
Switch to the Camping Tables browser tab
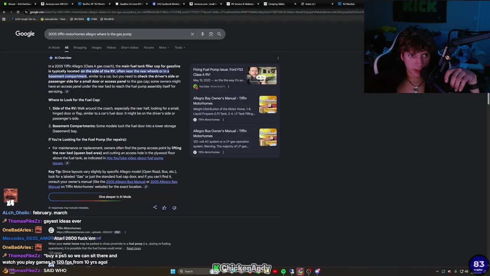pyautogui.click(x=279, y=4)
